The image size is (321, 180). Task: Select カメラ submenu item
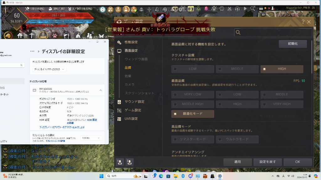pos(129,84)
